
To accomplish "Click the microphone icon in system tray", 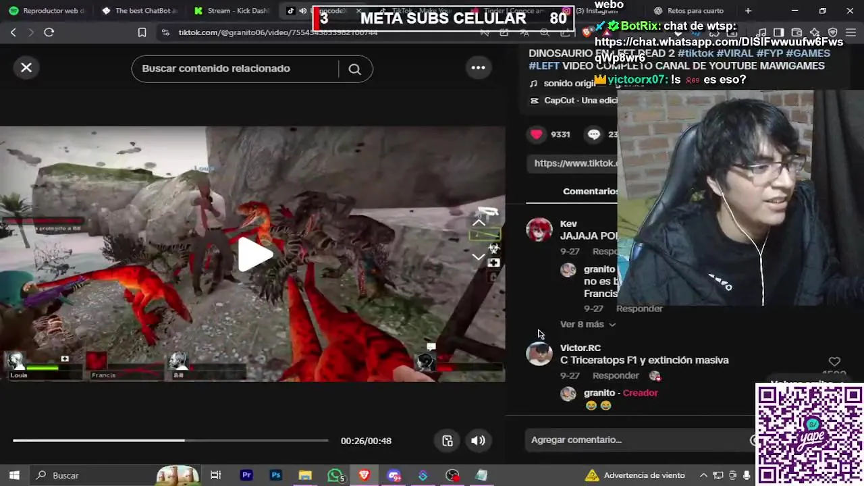I will pos(747,475).
